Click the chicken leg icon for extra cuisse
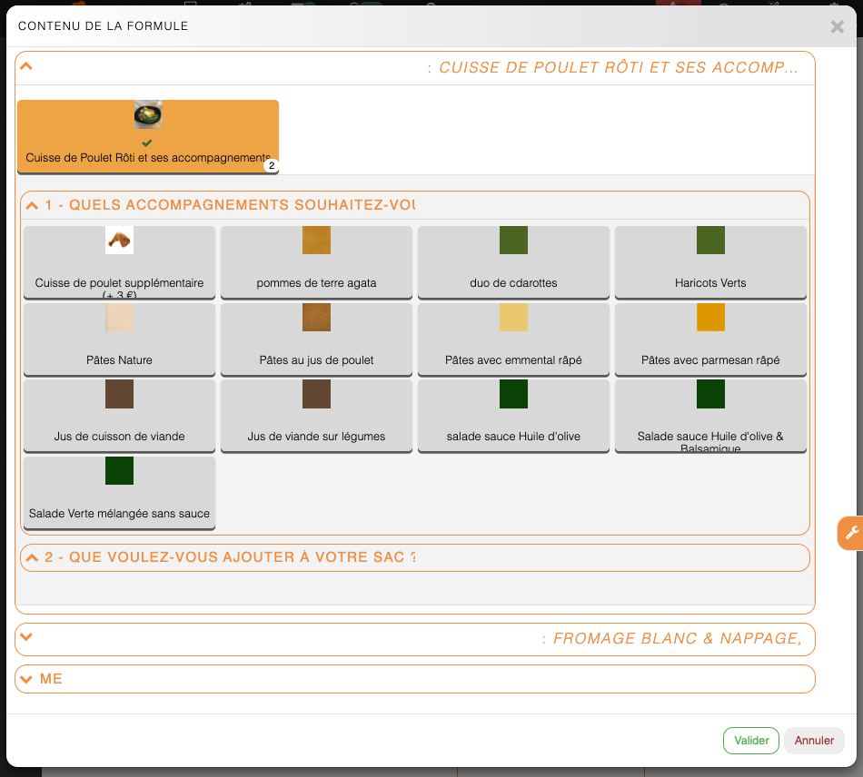Viewport: 863px width, 777px height. coord(119,241)
